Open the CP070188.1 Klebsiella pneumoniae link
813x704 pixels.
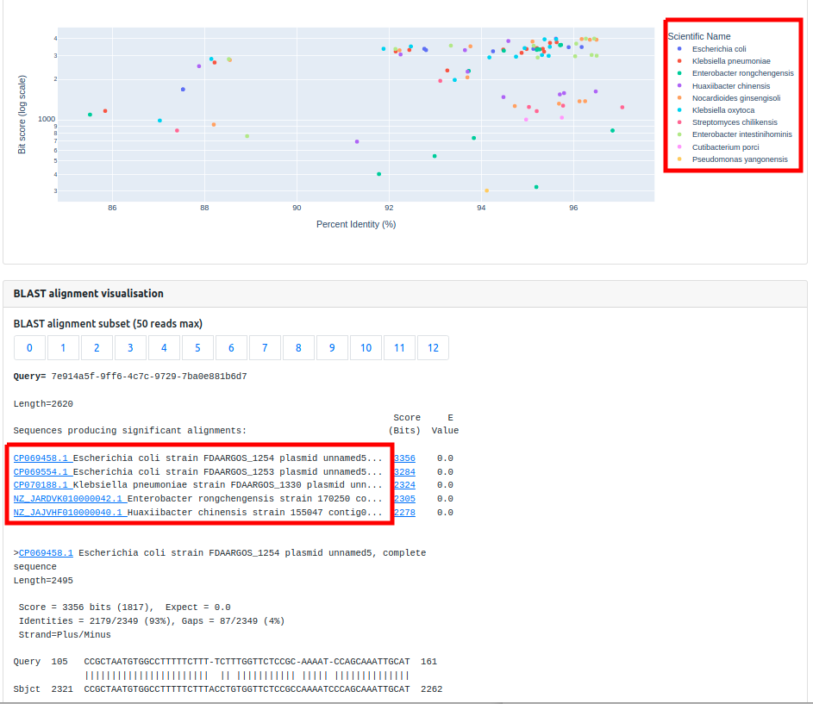pos(41,485)
